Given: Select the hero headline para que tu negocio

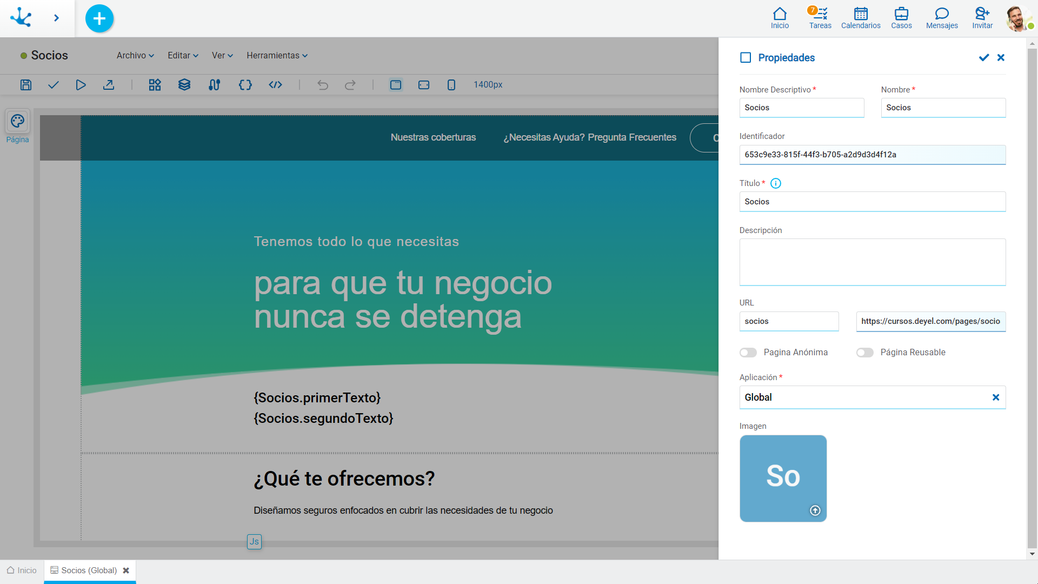Looking at the screenshot, I should [403, 300].
